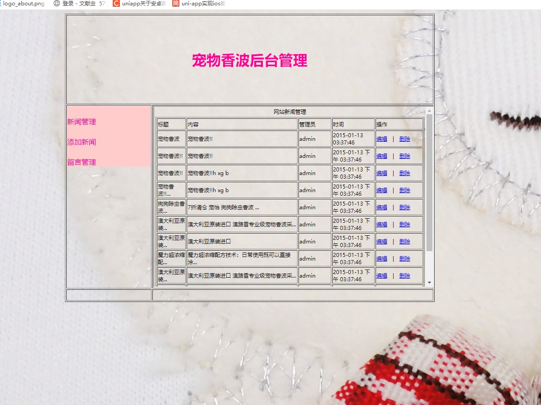This screenshot has height=405, width=541.
Task: Edit row with content only 澳大利亚原装进口
Action: tap(382, 242)
